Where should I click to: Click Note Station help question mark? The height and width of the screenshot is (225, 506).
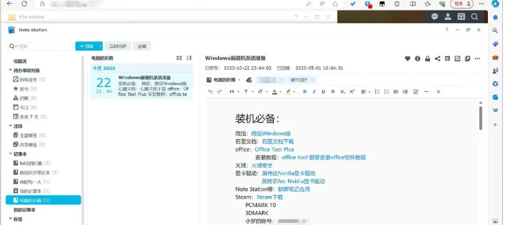(x=447, y=30)
